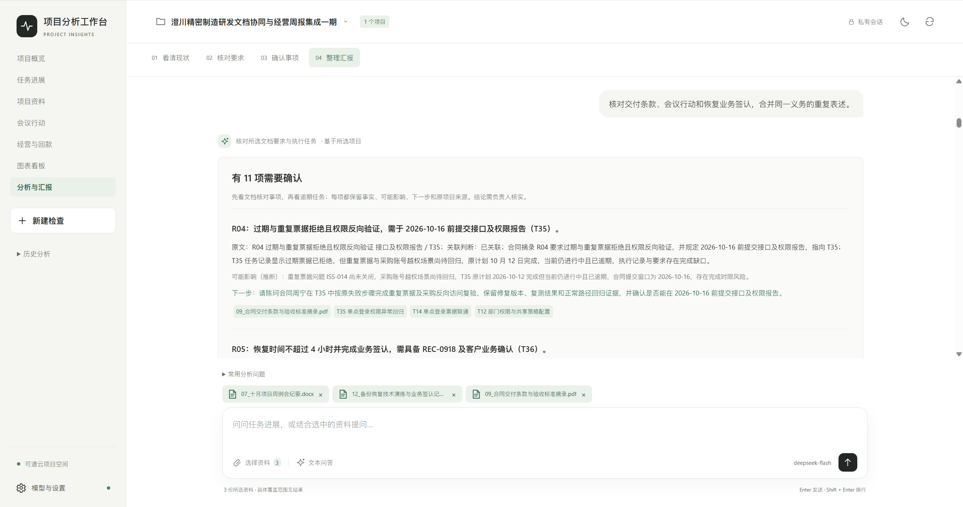Open 任务进展 in the sidebar

[x=63, y=80]
